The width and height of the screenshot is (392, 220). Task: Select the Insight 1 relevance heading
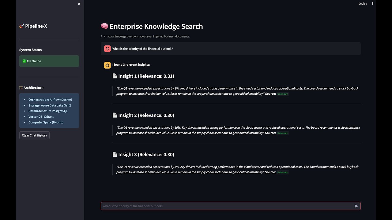point(146,76)
